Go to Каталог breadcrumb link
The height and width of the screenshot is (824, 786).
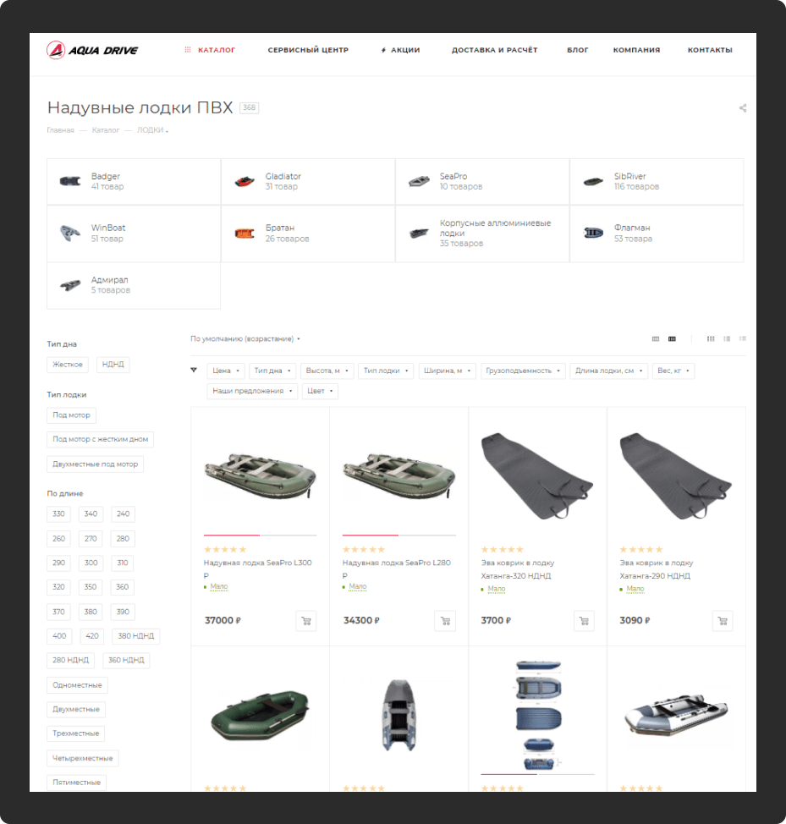pos(106,130)
